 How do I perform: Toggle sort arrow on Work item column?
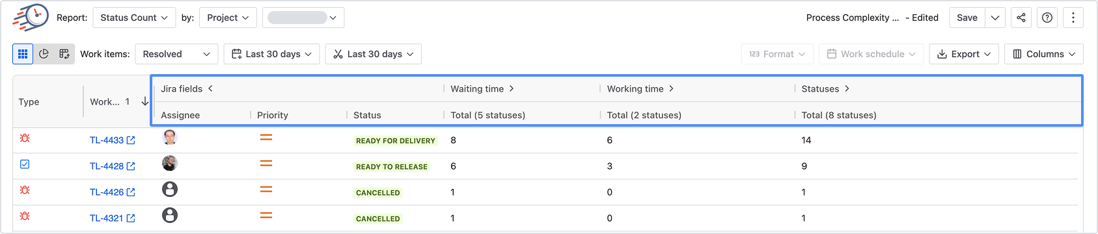click(145, 101)
